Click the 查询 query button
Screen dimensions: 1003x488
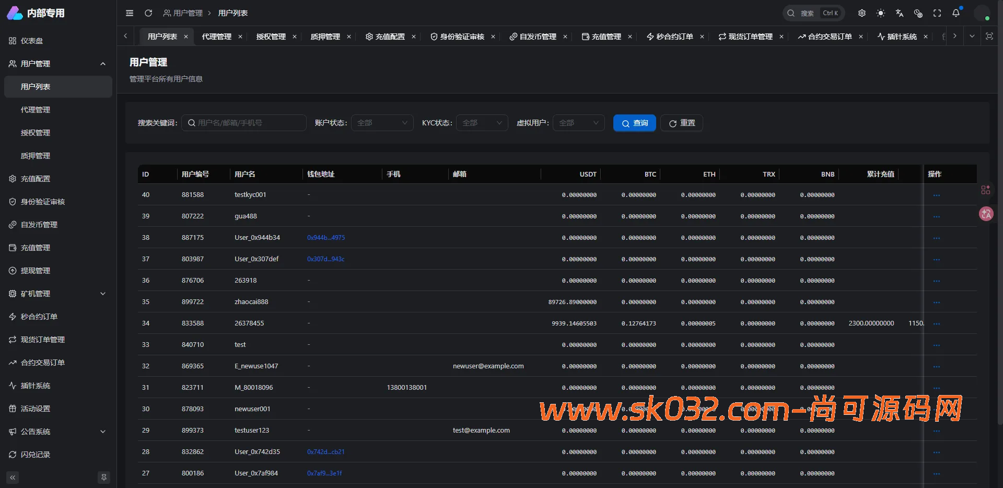tap(634, 123)
